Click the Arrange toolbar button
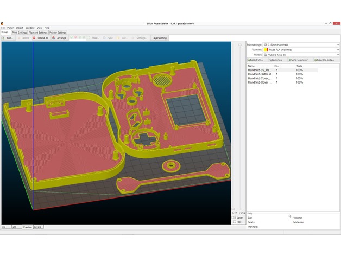 (x=59, y=38)
